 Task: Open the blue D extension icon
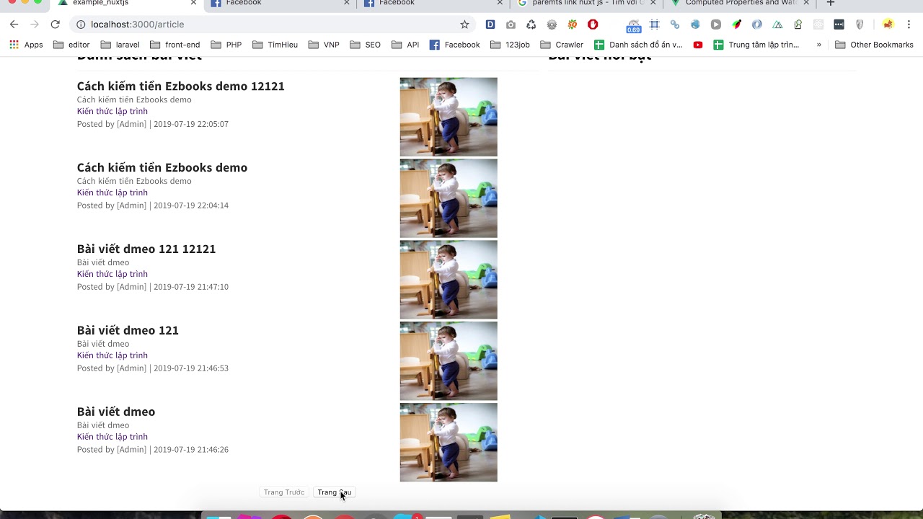(x=490, y=25)
